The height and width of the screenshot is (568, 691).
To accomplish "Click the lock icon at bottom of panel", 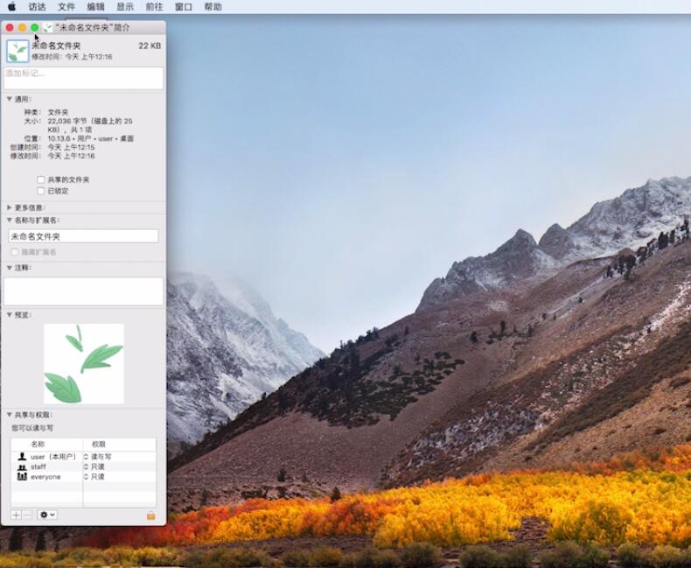I will (150, 515).
